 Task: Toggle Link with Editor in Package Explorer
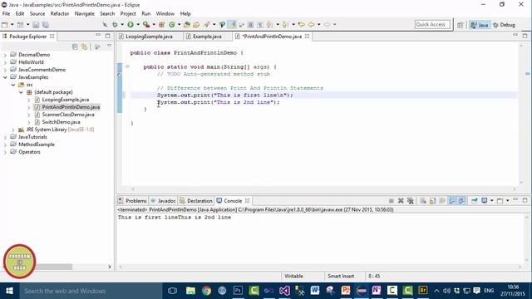(84, 47)
